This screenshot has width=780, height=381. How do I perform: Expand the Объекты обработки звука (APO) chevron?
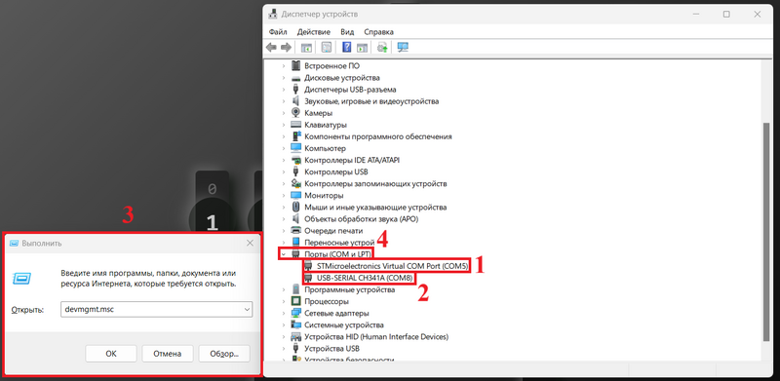(x=284, y=219)
